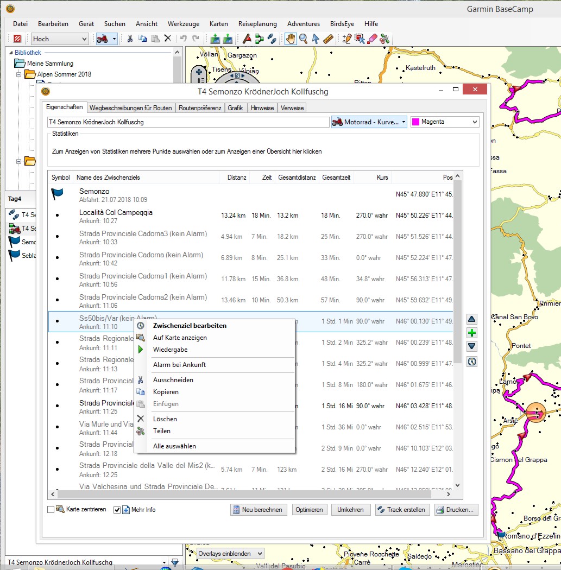Open the Datei menu
The image size is (561, 570).
tap(20, 24)
